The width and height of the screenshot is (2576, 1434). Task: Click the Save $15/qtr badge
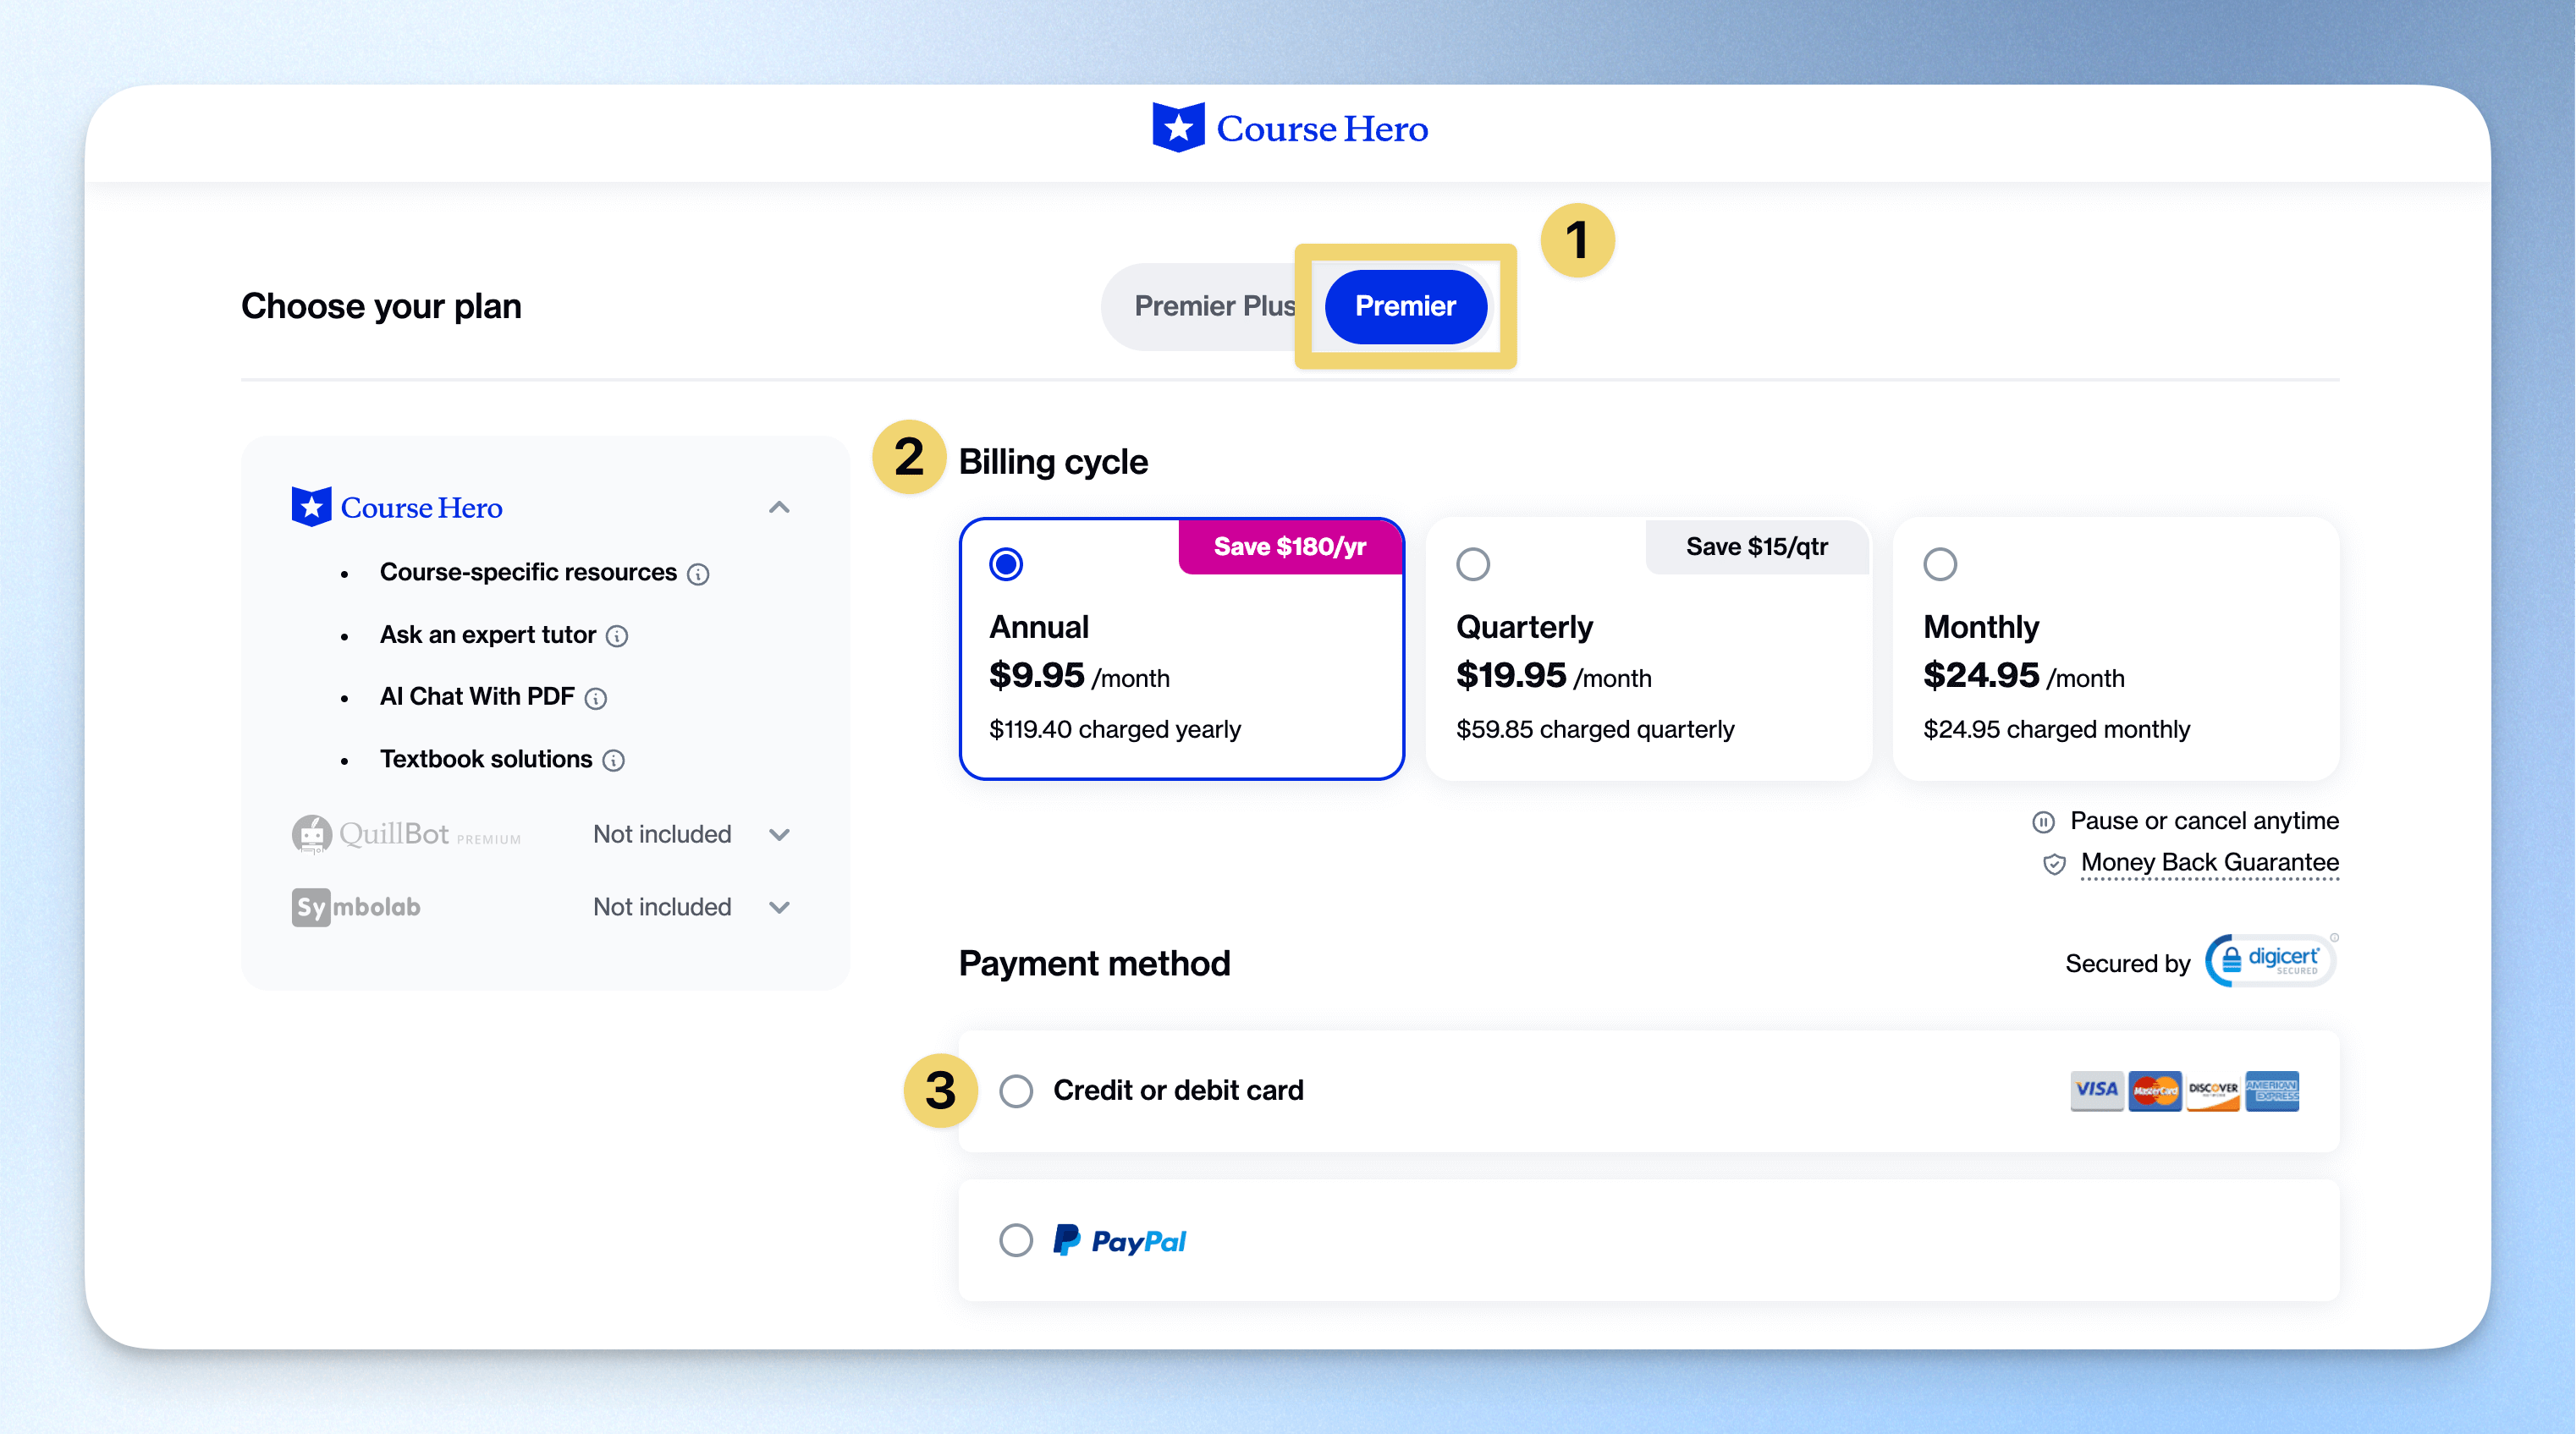pos(1757,546)
